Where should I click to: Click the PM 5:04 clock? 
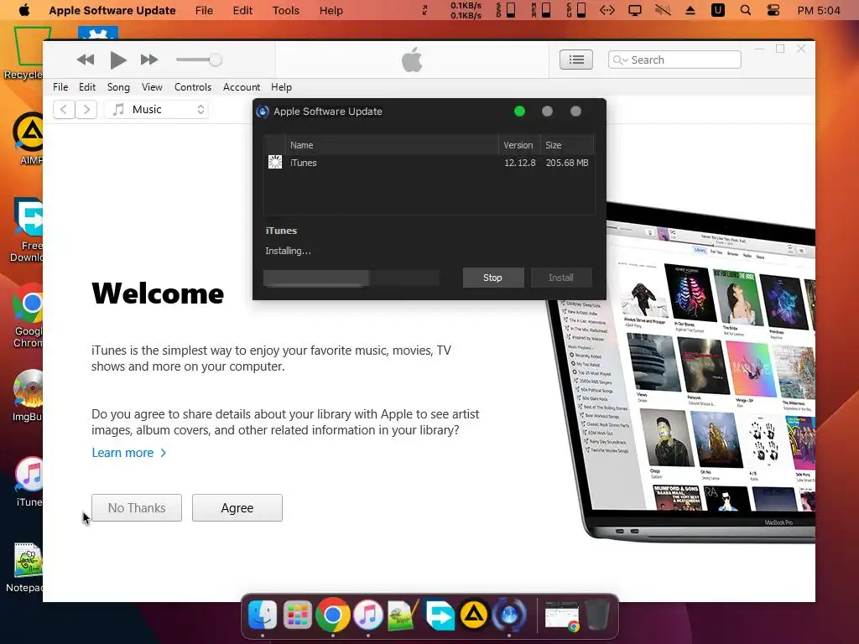[819, 10]
